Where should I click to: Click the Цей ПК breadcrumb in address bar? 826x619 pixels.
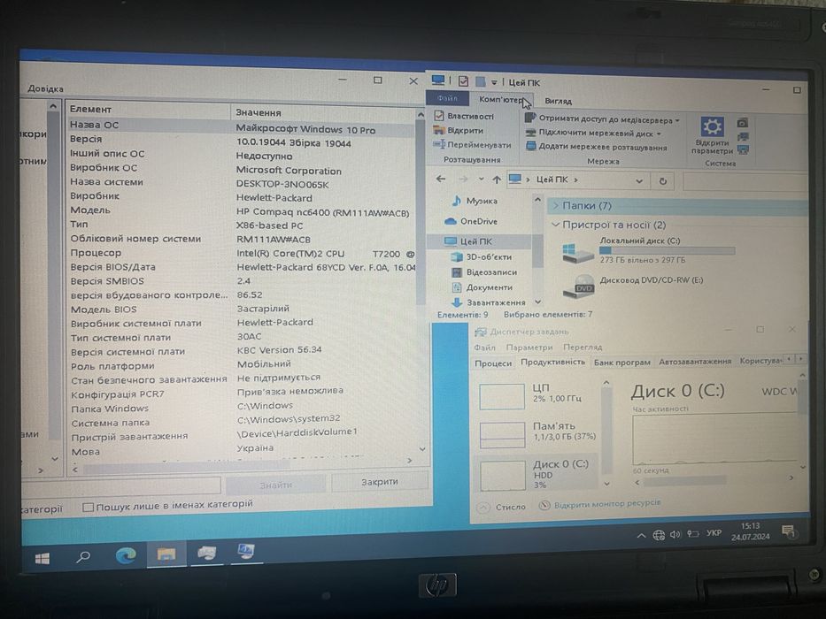click(x=552, y=180)
